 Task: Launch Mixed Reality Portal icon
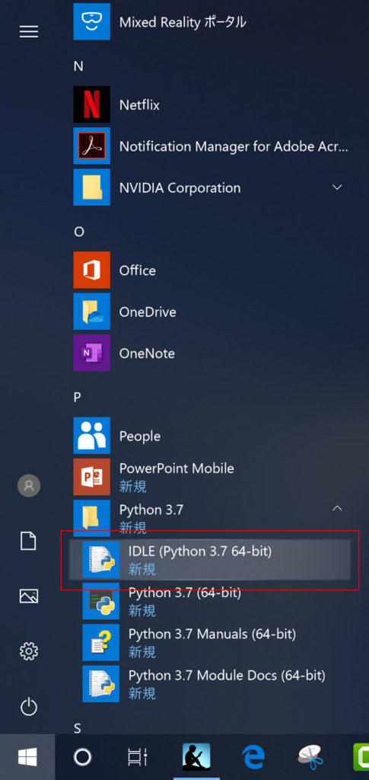(91, 21)
